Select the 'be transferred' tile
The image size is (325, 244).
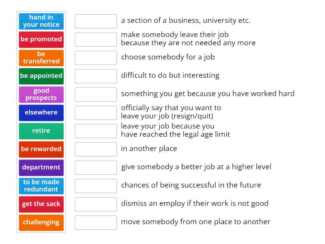coord(41,58)
